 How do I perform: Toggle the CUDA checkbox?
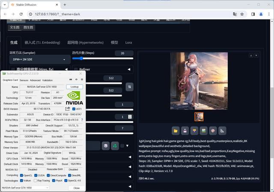pos(36,175)
